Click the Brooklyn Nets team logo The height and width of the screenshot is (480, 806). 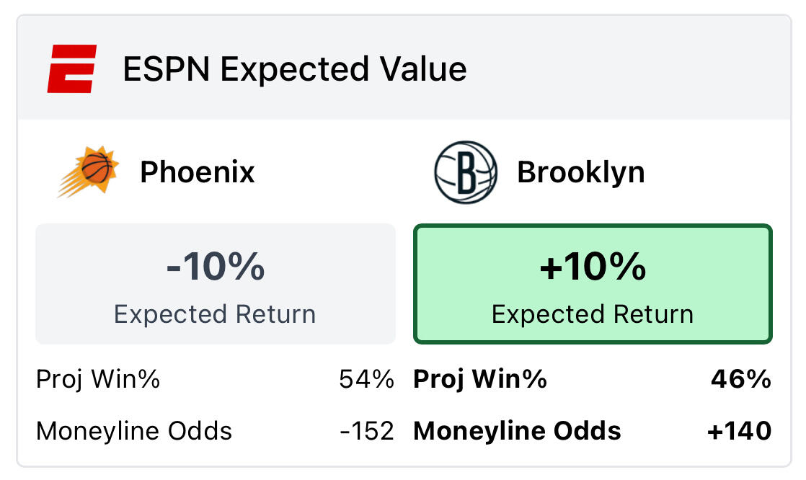point(466,172)
